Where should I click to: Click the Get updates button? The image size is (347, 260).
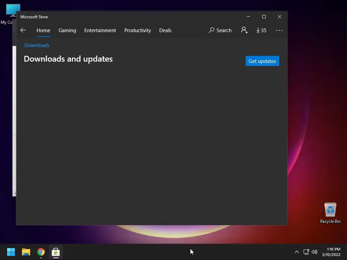point(262,61)
